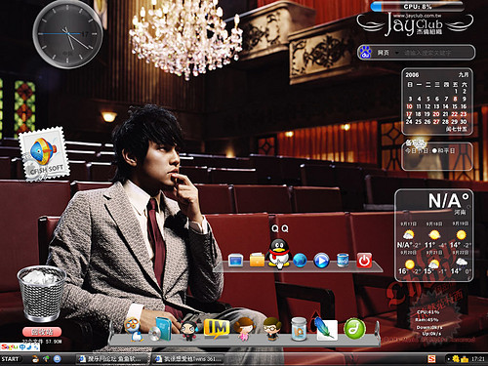Screen dimensions: 488x366
Task: Open the QQ penguin icon in the dock
Action: [278, 254]
